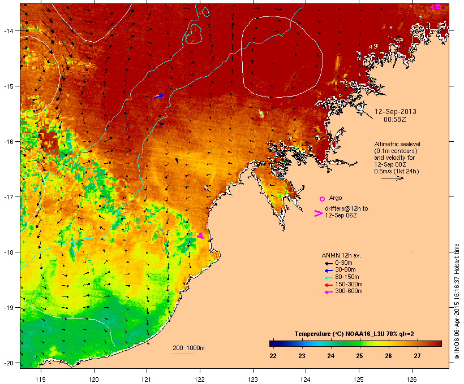Click the 125 longitude axis label
The height and width of the screenshot is (384, 464).
tap(359, 379)
